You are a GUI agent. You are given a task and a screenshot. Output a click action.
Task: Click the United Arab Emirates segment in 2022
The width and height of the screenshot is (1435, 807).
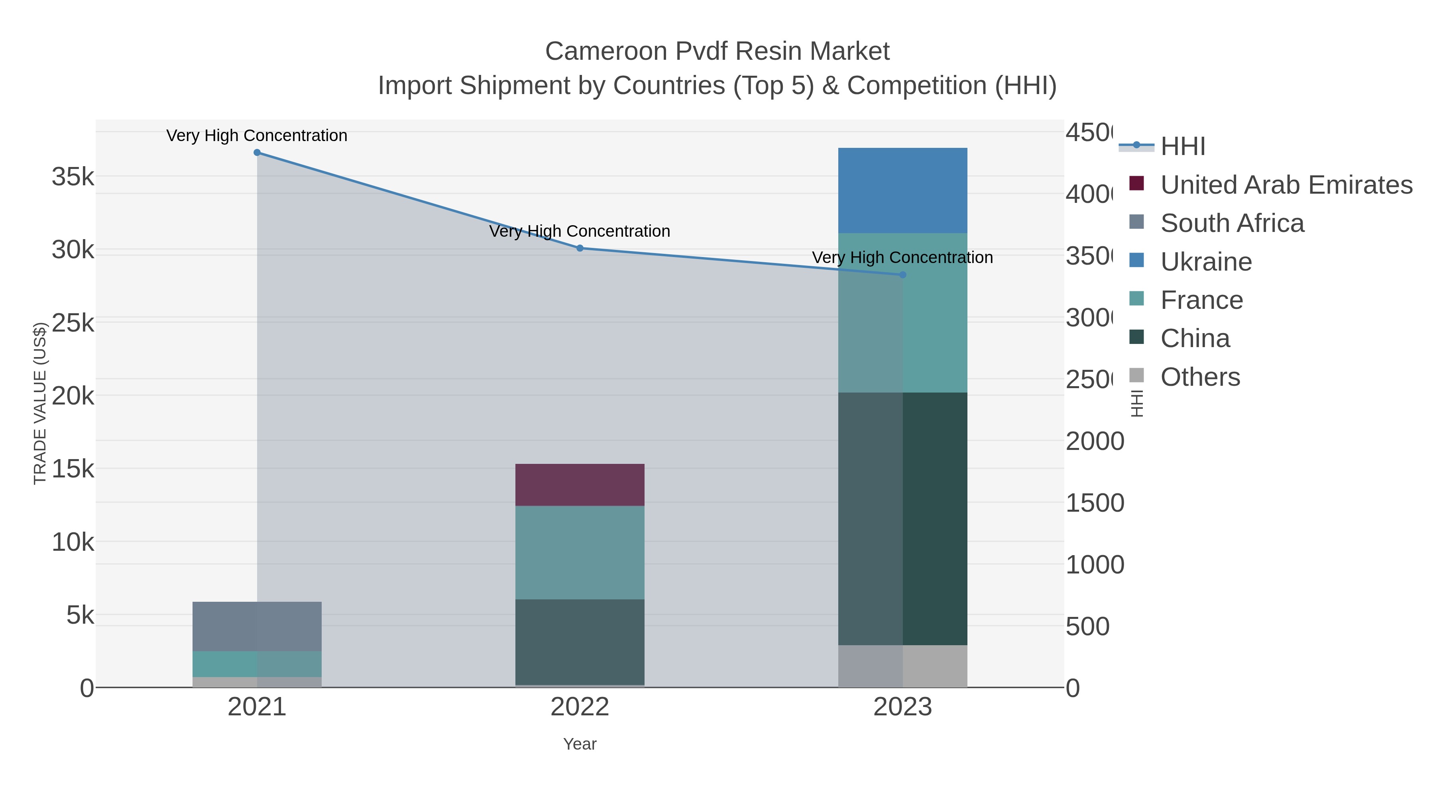(580, 485)
